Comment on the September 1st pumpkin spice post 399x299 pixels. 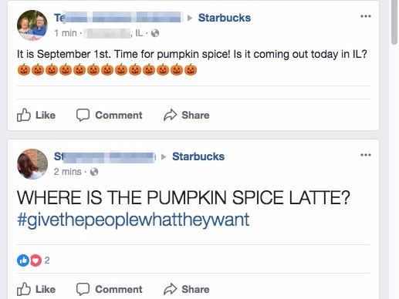(110, 115)
